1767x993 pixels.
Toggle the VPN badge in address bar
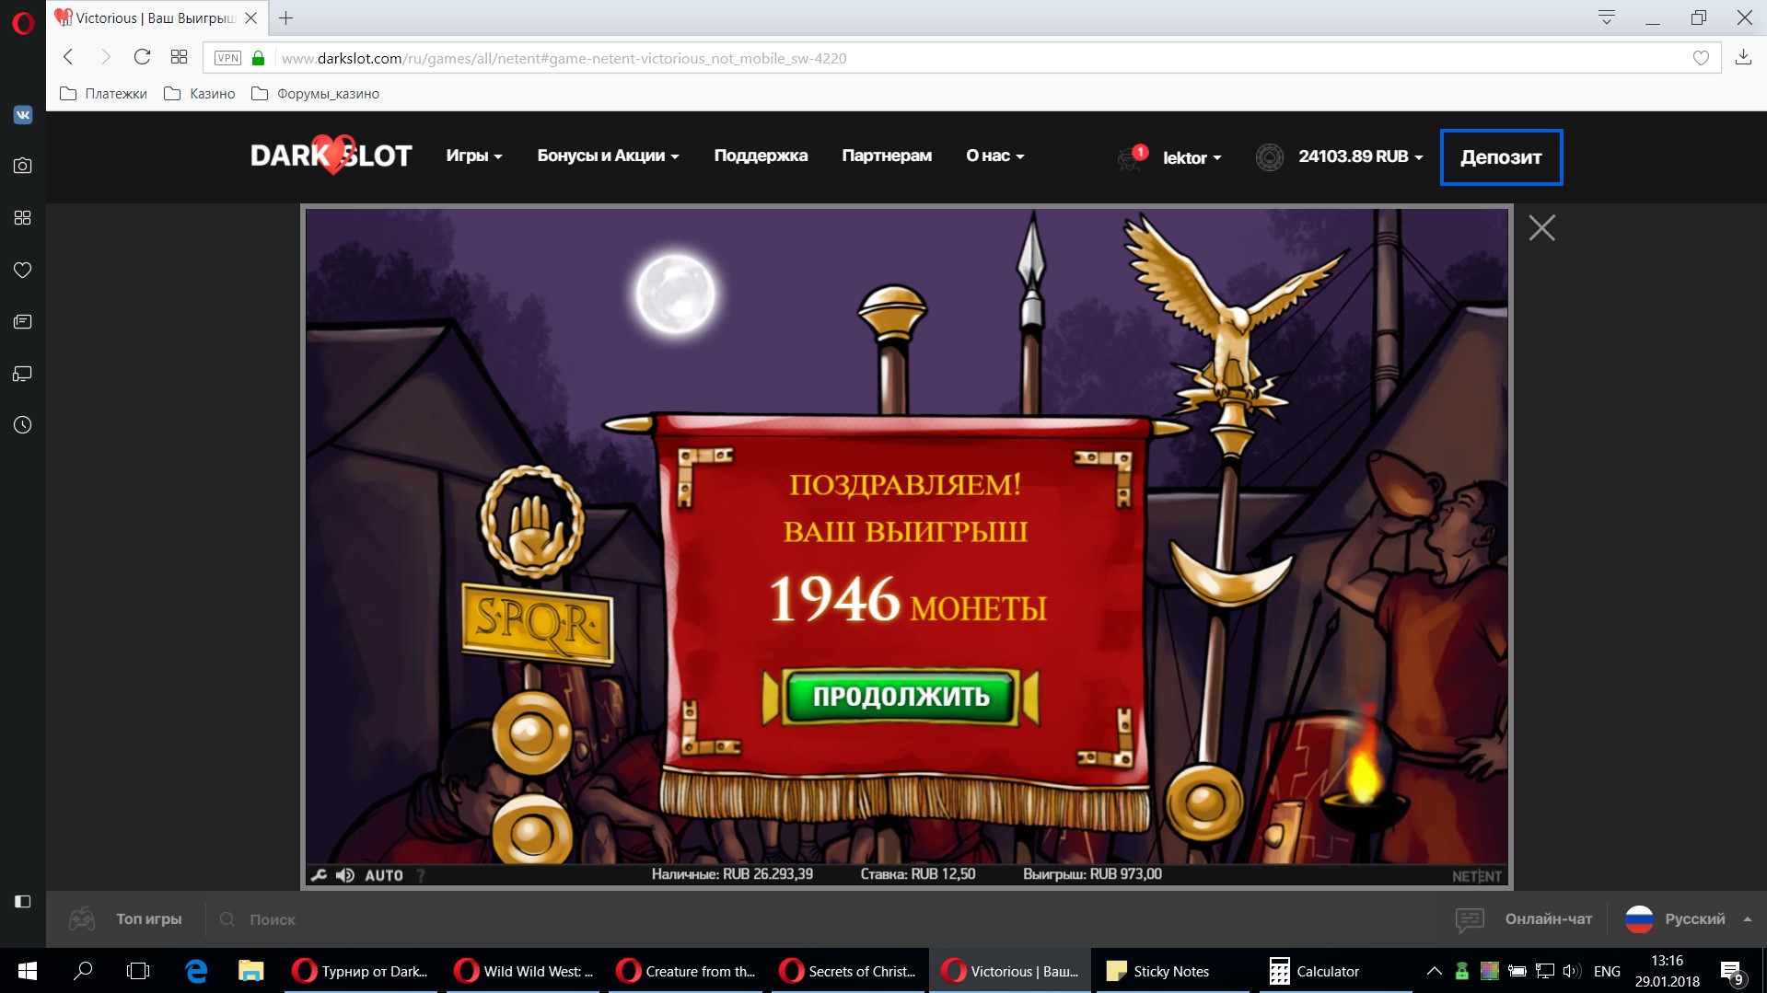tap(227, 58)
